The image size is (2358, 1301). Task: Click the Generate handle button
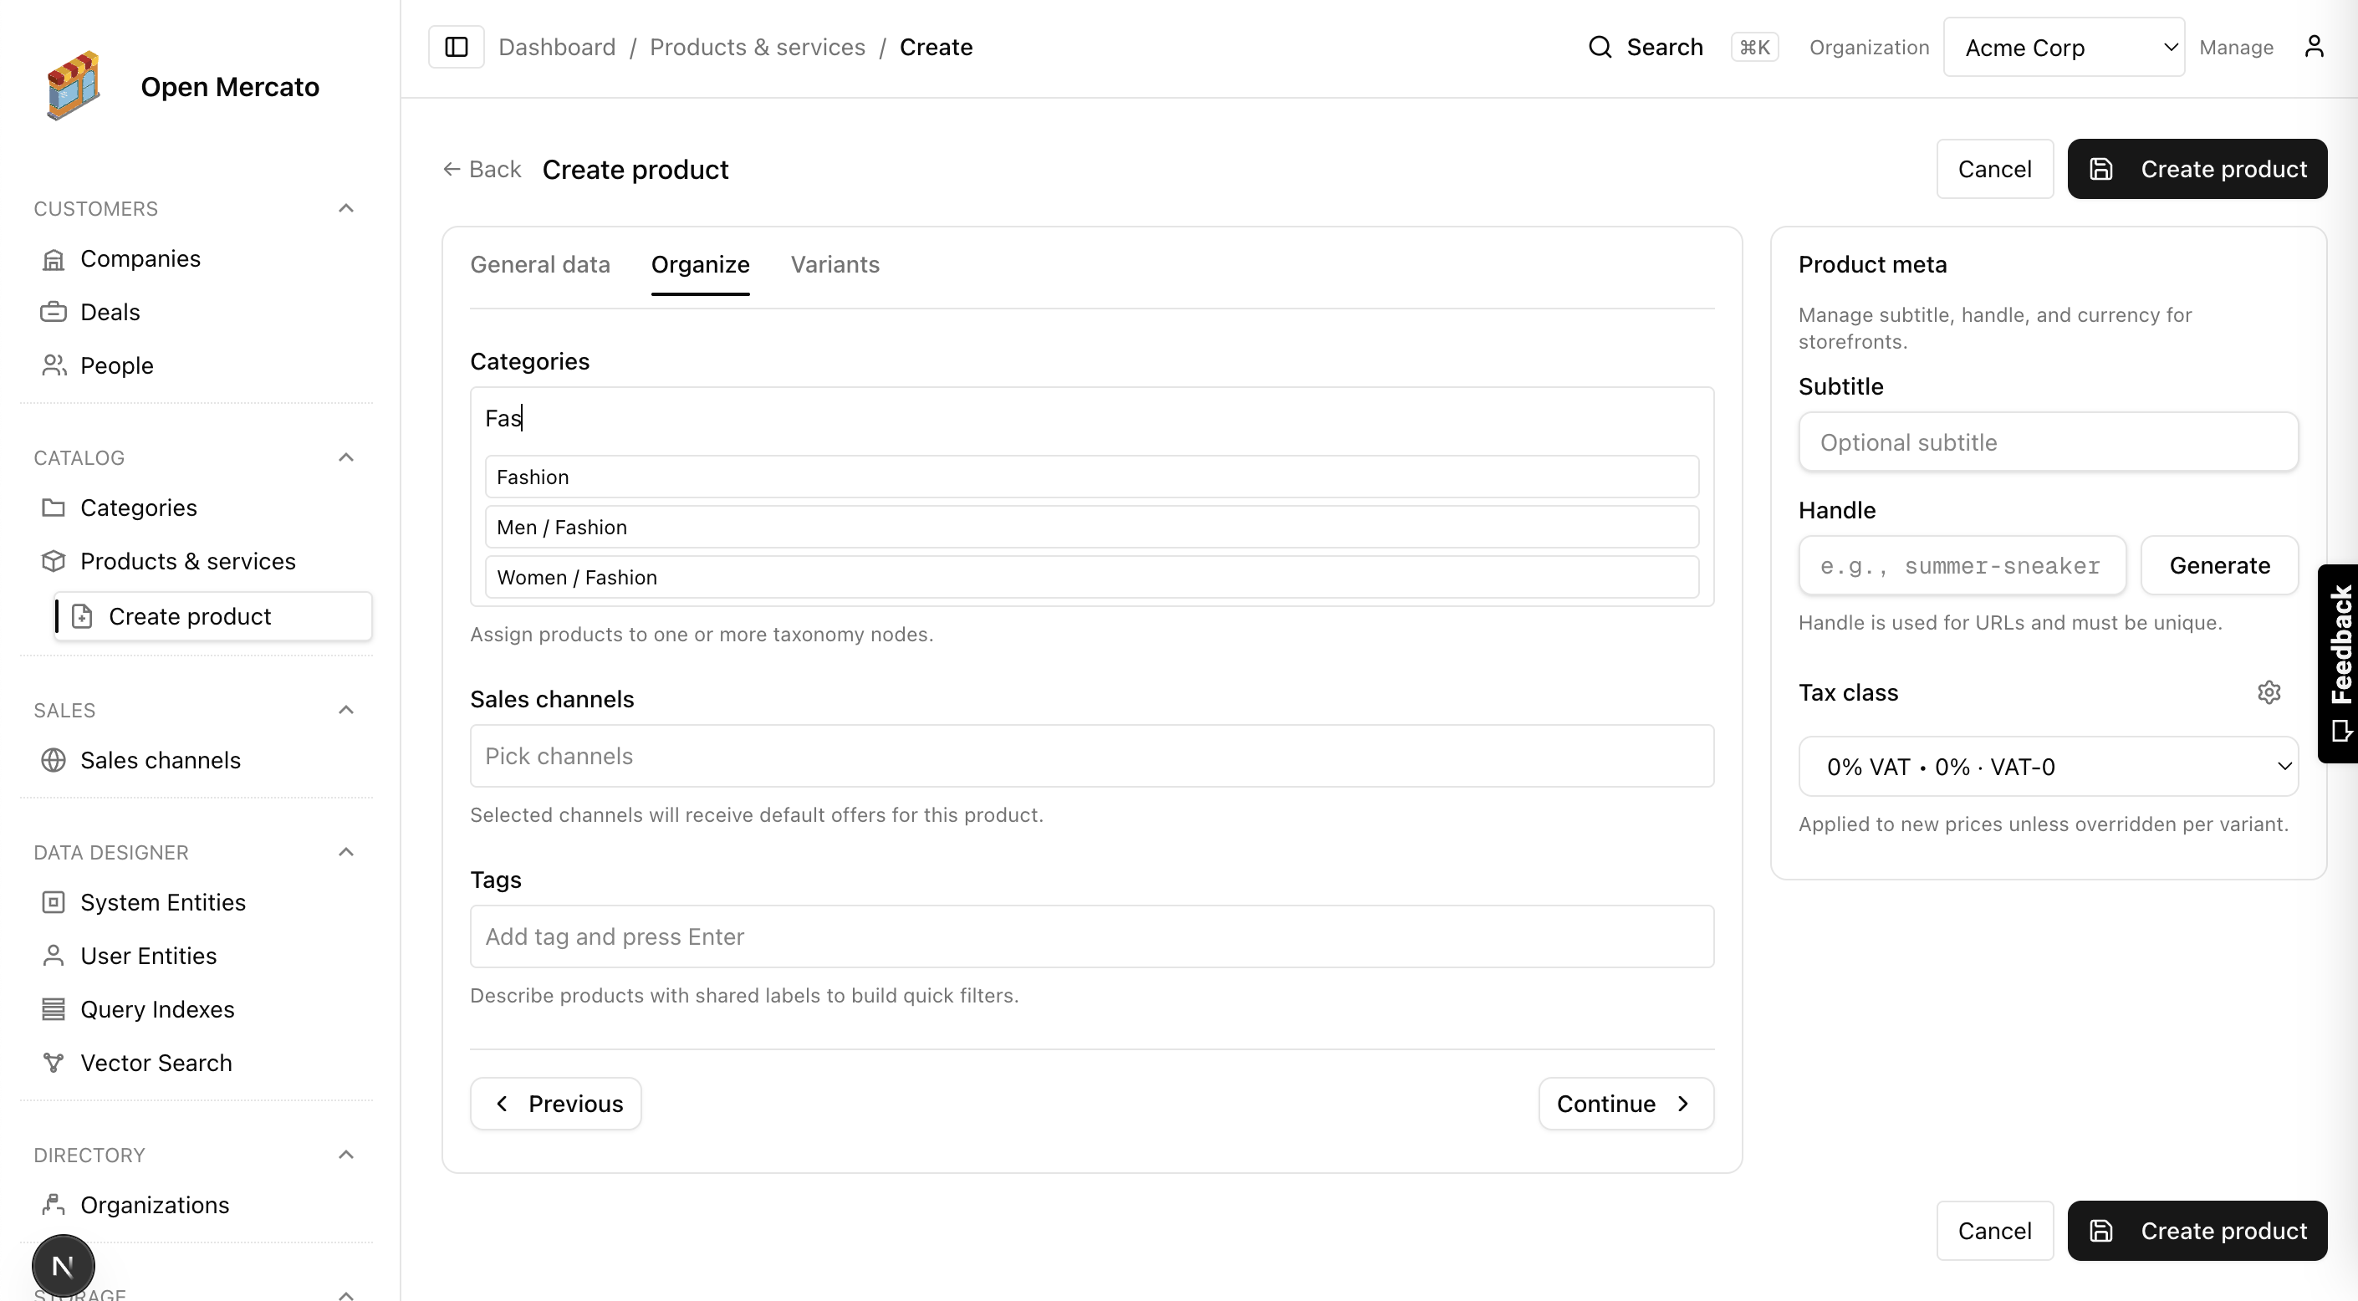pos(2219,566)
